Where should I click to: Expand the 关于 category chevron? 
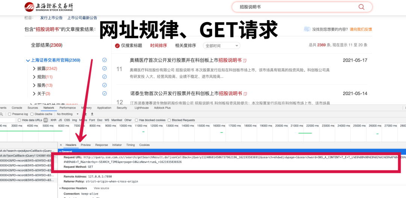click(34, 93)
